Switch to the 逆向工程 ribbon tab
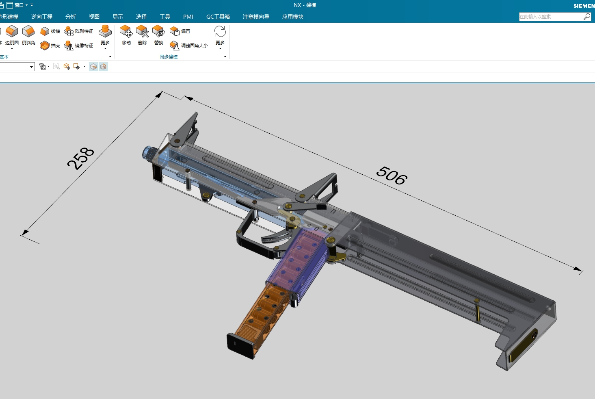 [x=42, y=17]
